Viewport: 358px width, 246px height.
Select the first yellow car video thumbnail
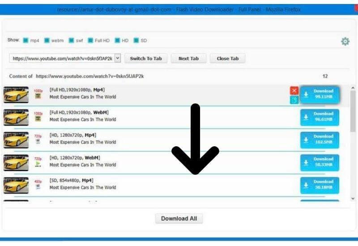tap(16, 94)
